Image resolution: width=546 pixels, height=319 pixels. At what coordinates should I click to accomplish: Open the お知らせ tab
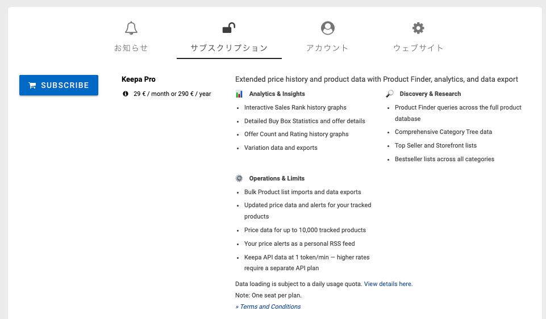click(x=131, y=48)
